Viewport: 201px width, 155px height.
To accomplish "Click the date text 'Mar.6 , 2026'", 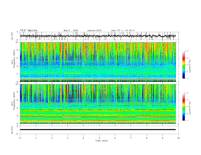I will click(71, 30).
